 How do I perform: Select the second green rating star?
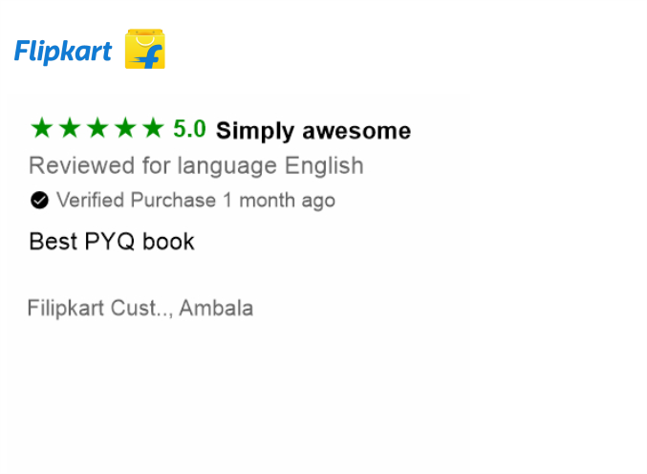point(69,128)
